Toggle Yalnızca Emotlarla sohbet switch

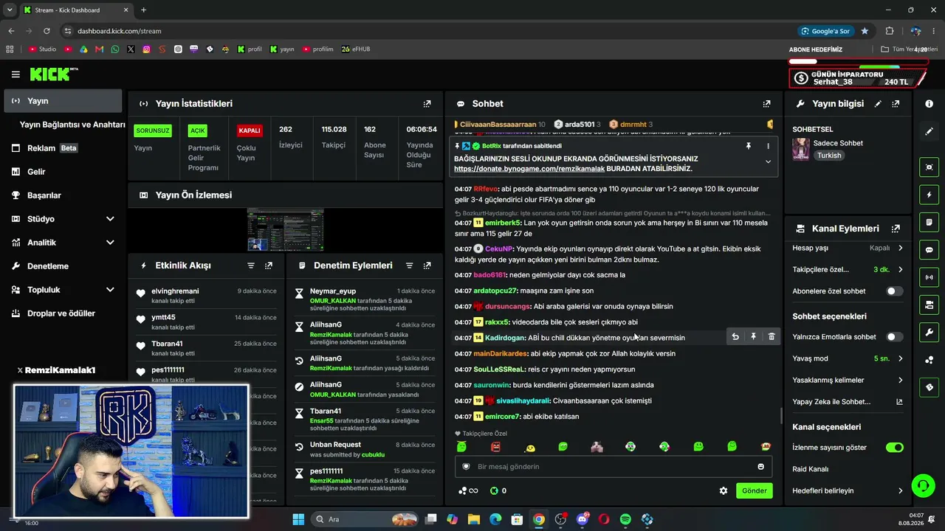894,337
